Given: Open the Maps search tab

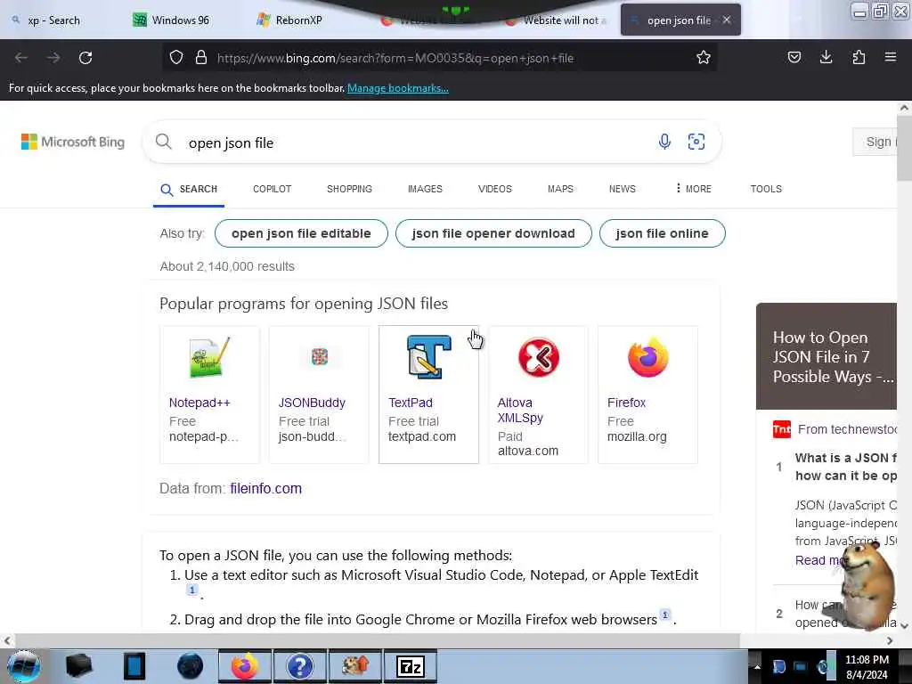Looking at the screenshot, I should (560, 189).
